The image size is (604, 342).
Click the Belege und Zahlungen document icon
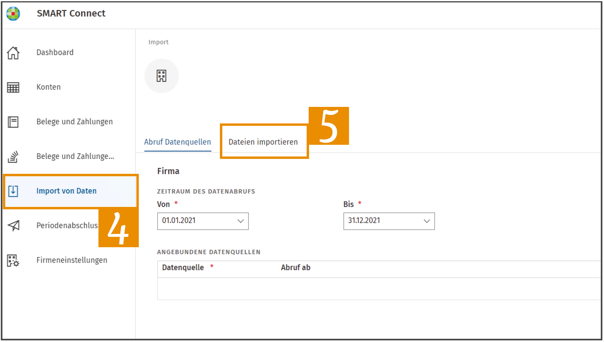click(13, 122)
